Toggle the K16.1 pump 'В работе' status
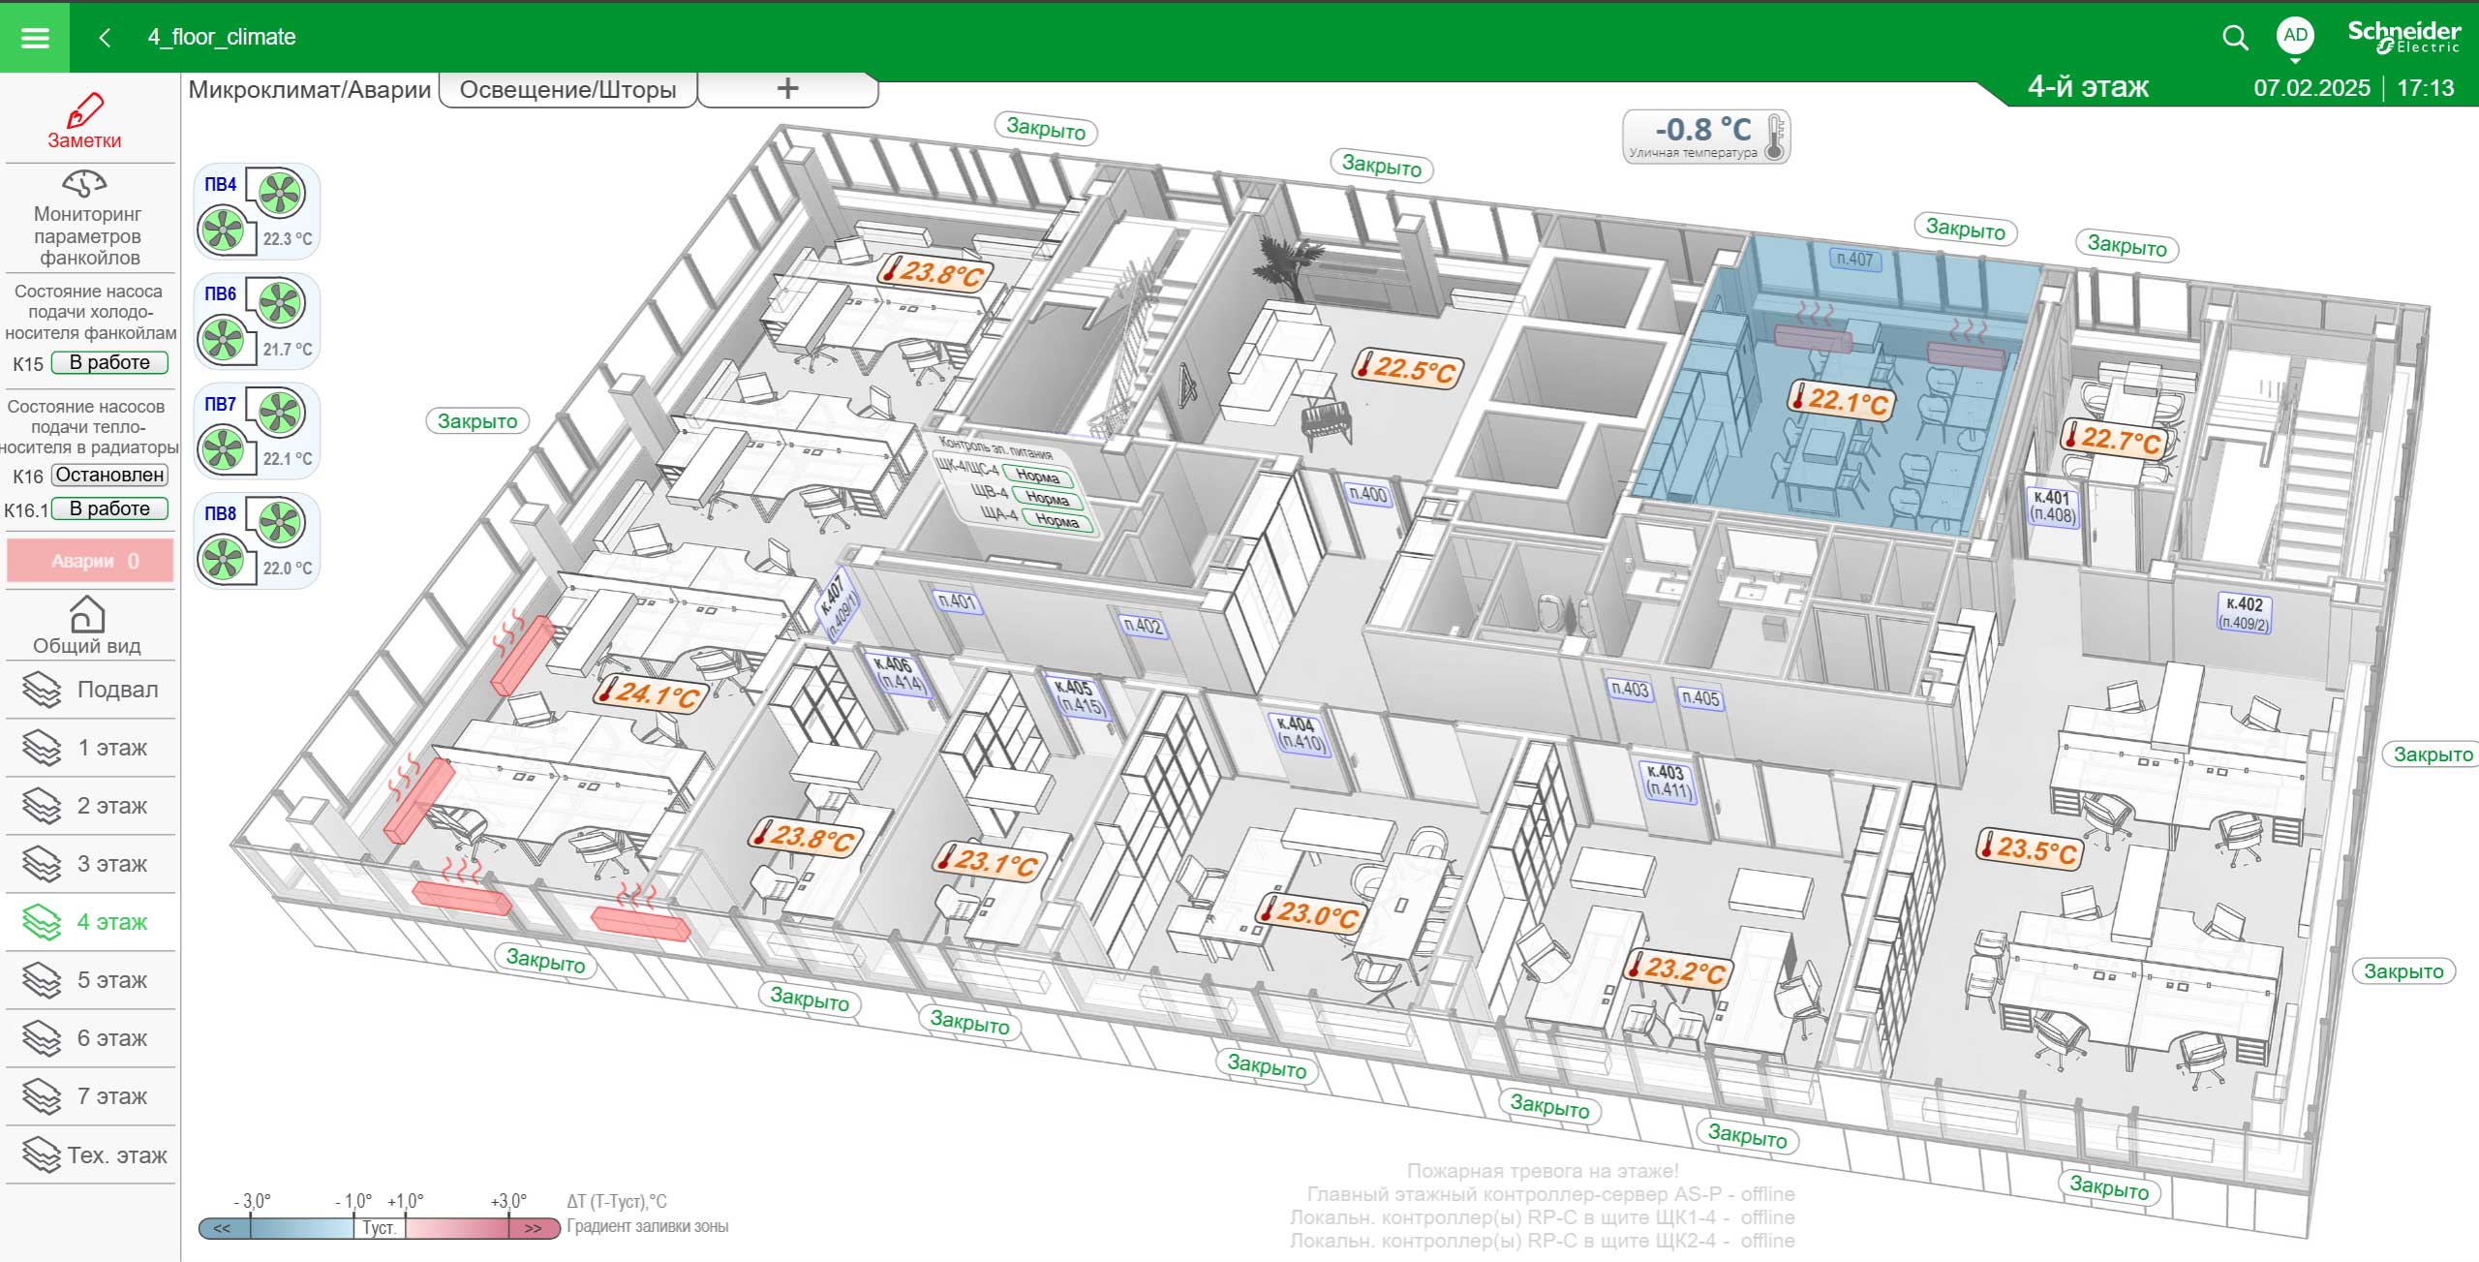This screenshot has height=1262, width=2479. point(109,509)
